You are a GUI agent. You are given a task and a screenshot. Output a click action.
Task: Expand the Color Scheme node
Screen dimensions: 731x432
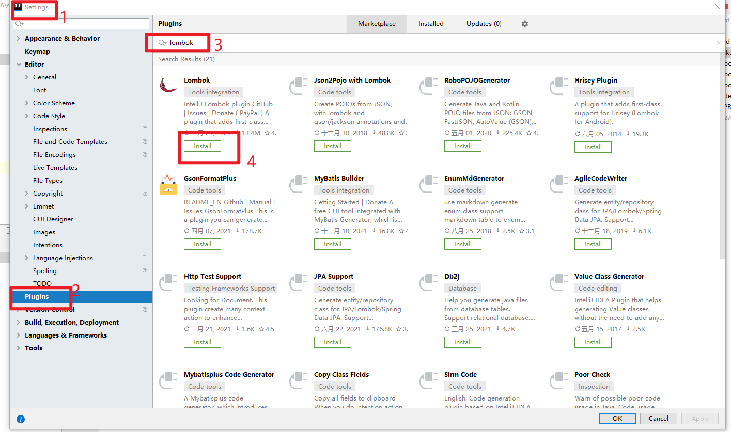click(x=27, y=103)
